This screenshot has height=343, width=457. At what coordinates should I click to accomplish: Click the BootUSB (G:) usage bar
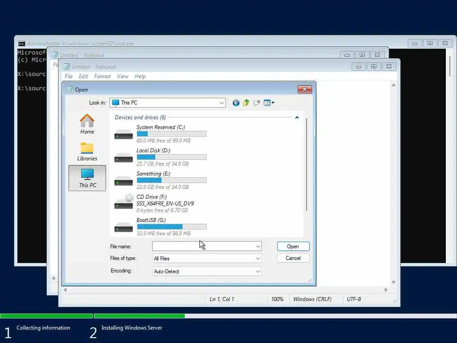click(172, 226)
